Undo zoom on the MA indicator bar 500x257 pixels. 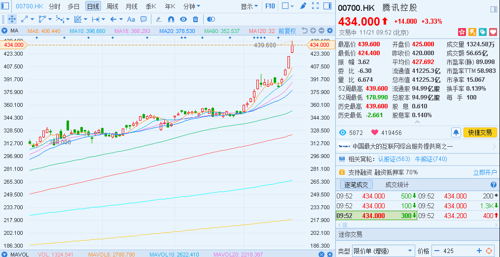(x=305, y=31)
